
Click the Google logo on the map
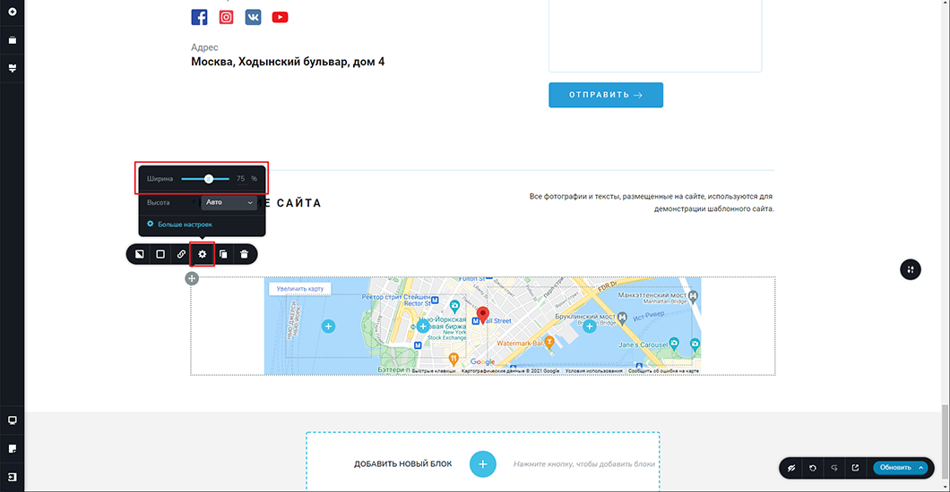click(483, 362)
